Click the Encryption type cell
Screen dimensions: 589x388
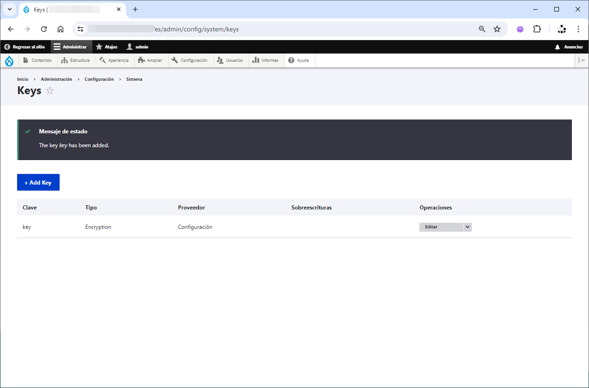coord(98,227)
